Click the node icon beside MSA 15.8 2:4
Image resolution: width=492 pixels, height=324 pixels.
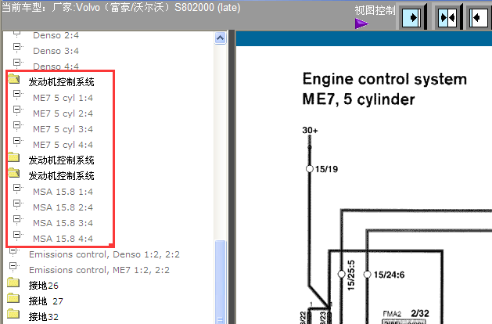pyautogui.click(x=17, y=203)
